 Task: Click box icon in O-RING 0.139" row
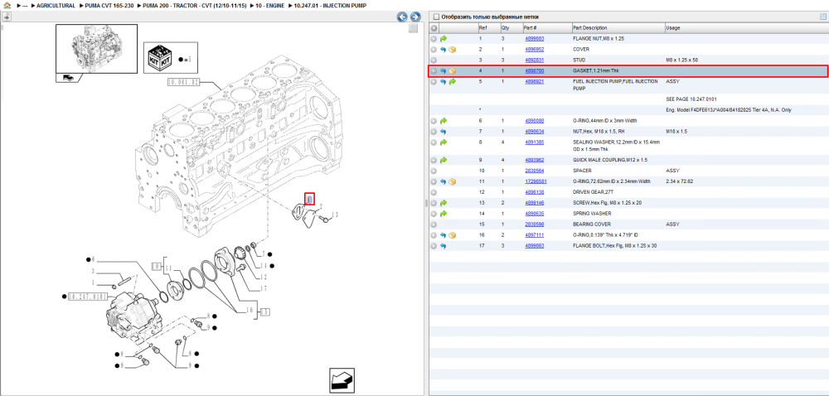(x=452, y=235)
